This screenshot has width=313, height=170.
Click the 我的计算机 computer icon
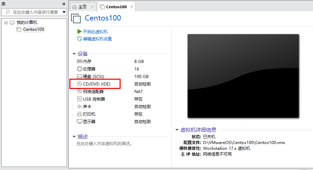(12, 23)
